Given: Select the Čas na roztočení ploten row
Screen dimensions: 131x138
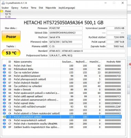Looking at the screenshot, I should pos(62,72).
